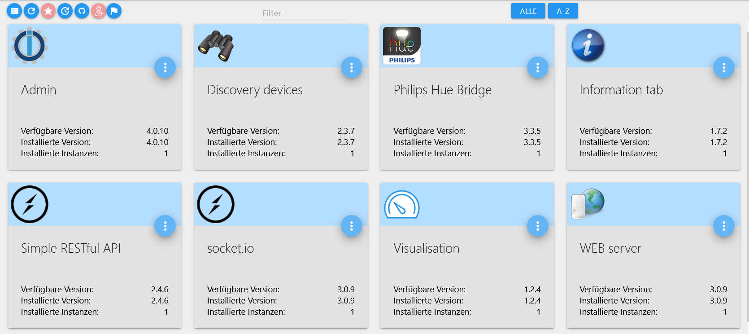The height and width of the screenshot is (334, 749).
Task: Open Philips Hue Bridge three-dot menu
Action: [537, 67]
